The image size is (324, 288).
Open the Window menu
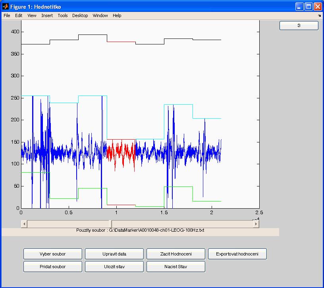pos(100,15)
